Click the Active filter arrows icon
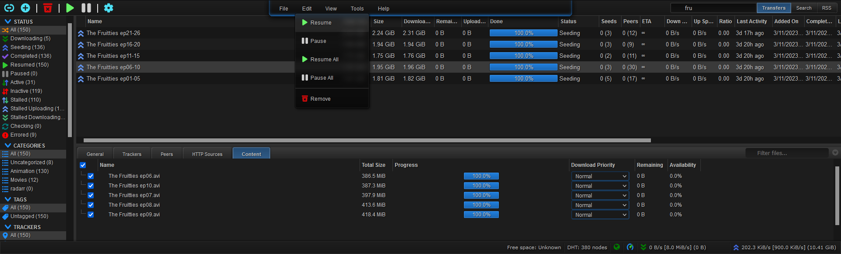Screen dimensions: 841x254 coord(5,83)
